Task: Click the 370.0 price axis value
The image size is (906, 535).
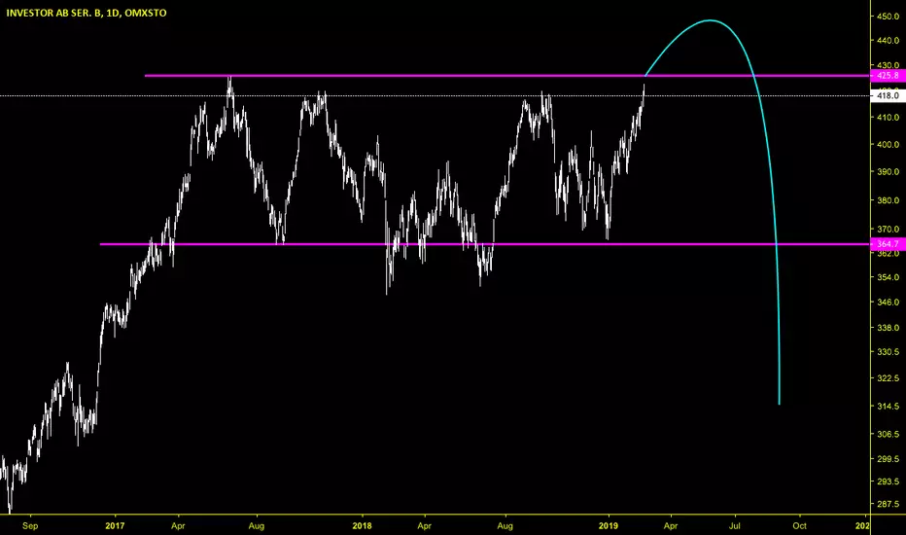Action: [x=889, y=230]
